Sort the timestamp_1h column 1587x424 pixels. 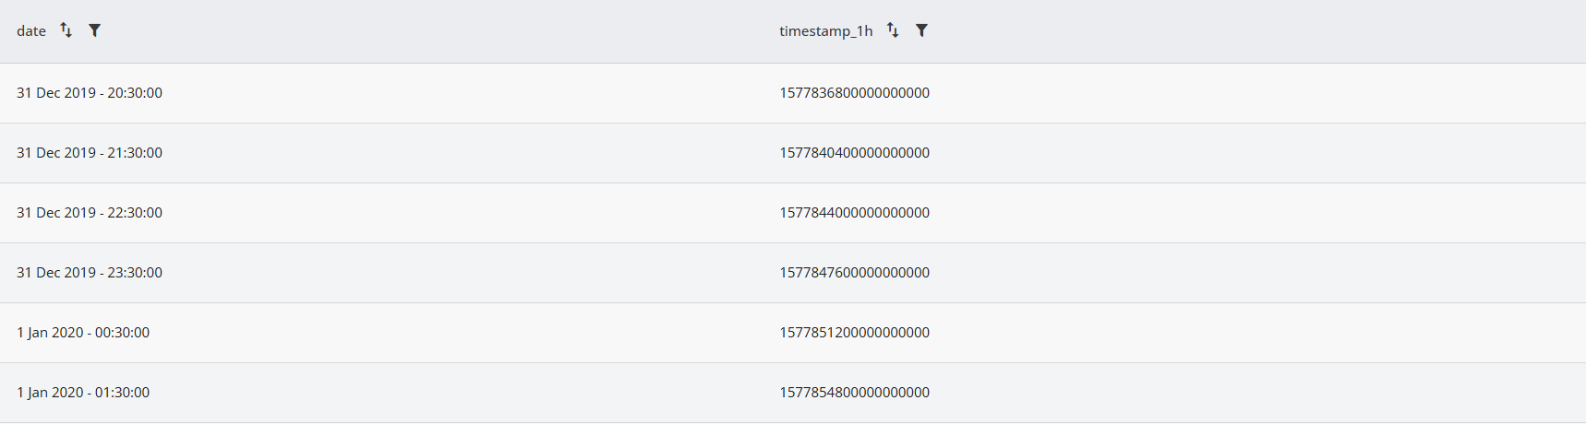tap(893, 30)
